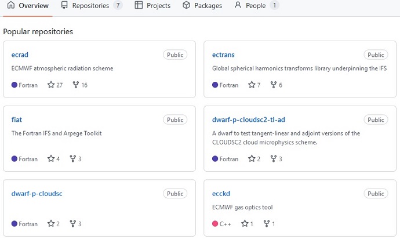
Task: Click the fork icon on ectrans
Action: click(x=274, y=85)
